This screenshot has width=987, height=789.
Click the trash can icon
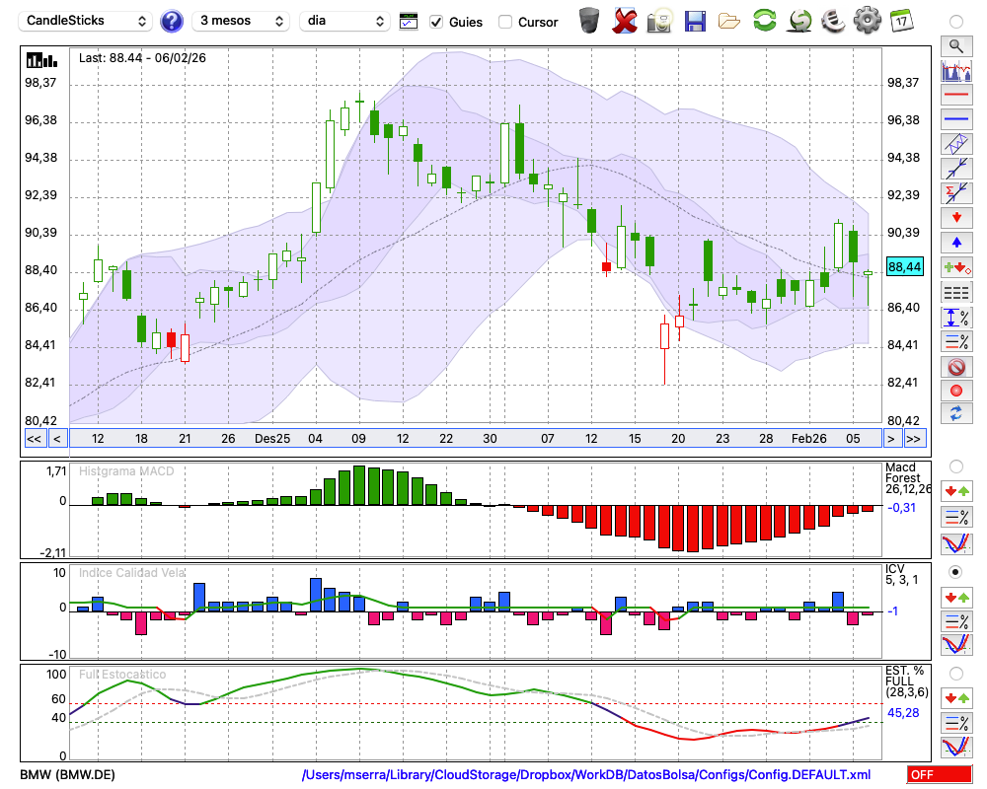click(x=589, y=21)
